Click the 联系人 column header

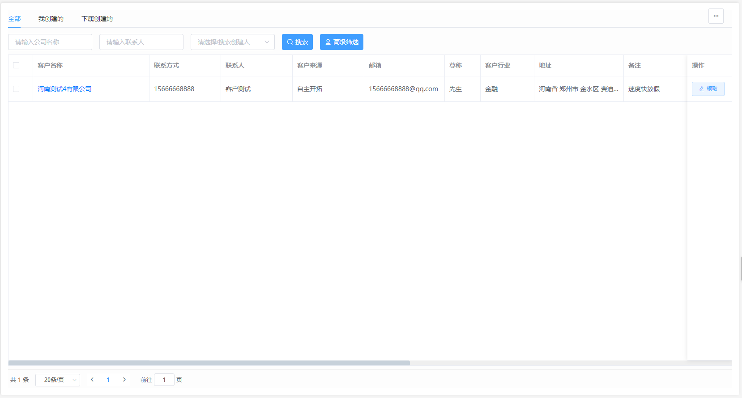(x=235, y=65)
